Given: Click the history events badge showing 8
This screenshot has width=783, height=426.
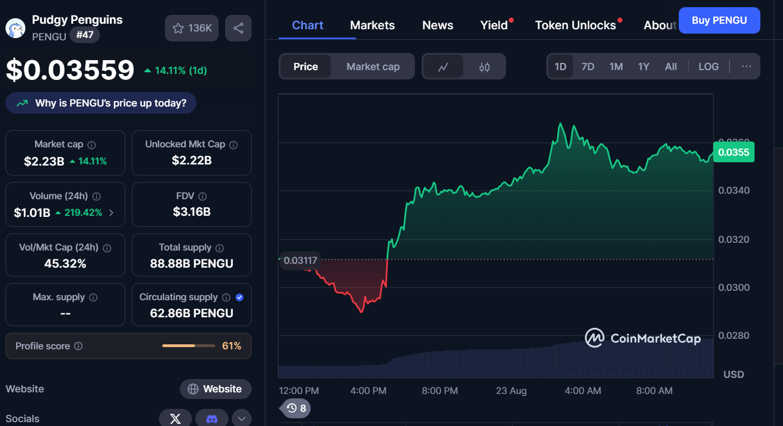Looking at the screenshot, I should tap(296, 408).
